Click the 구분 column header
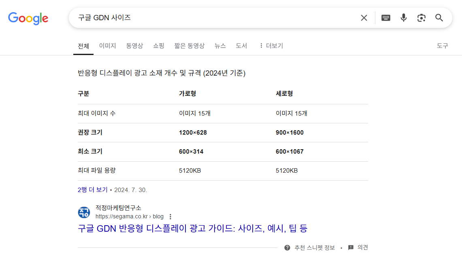The height and width of the screenshot is (260, 462). point(83,93)
